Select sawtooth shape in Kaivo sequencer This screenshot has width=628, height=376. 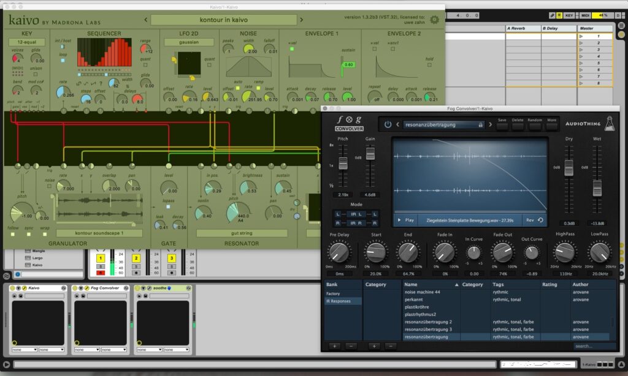pos(93,84)
